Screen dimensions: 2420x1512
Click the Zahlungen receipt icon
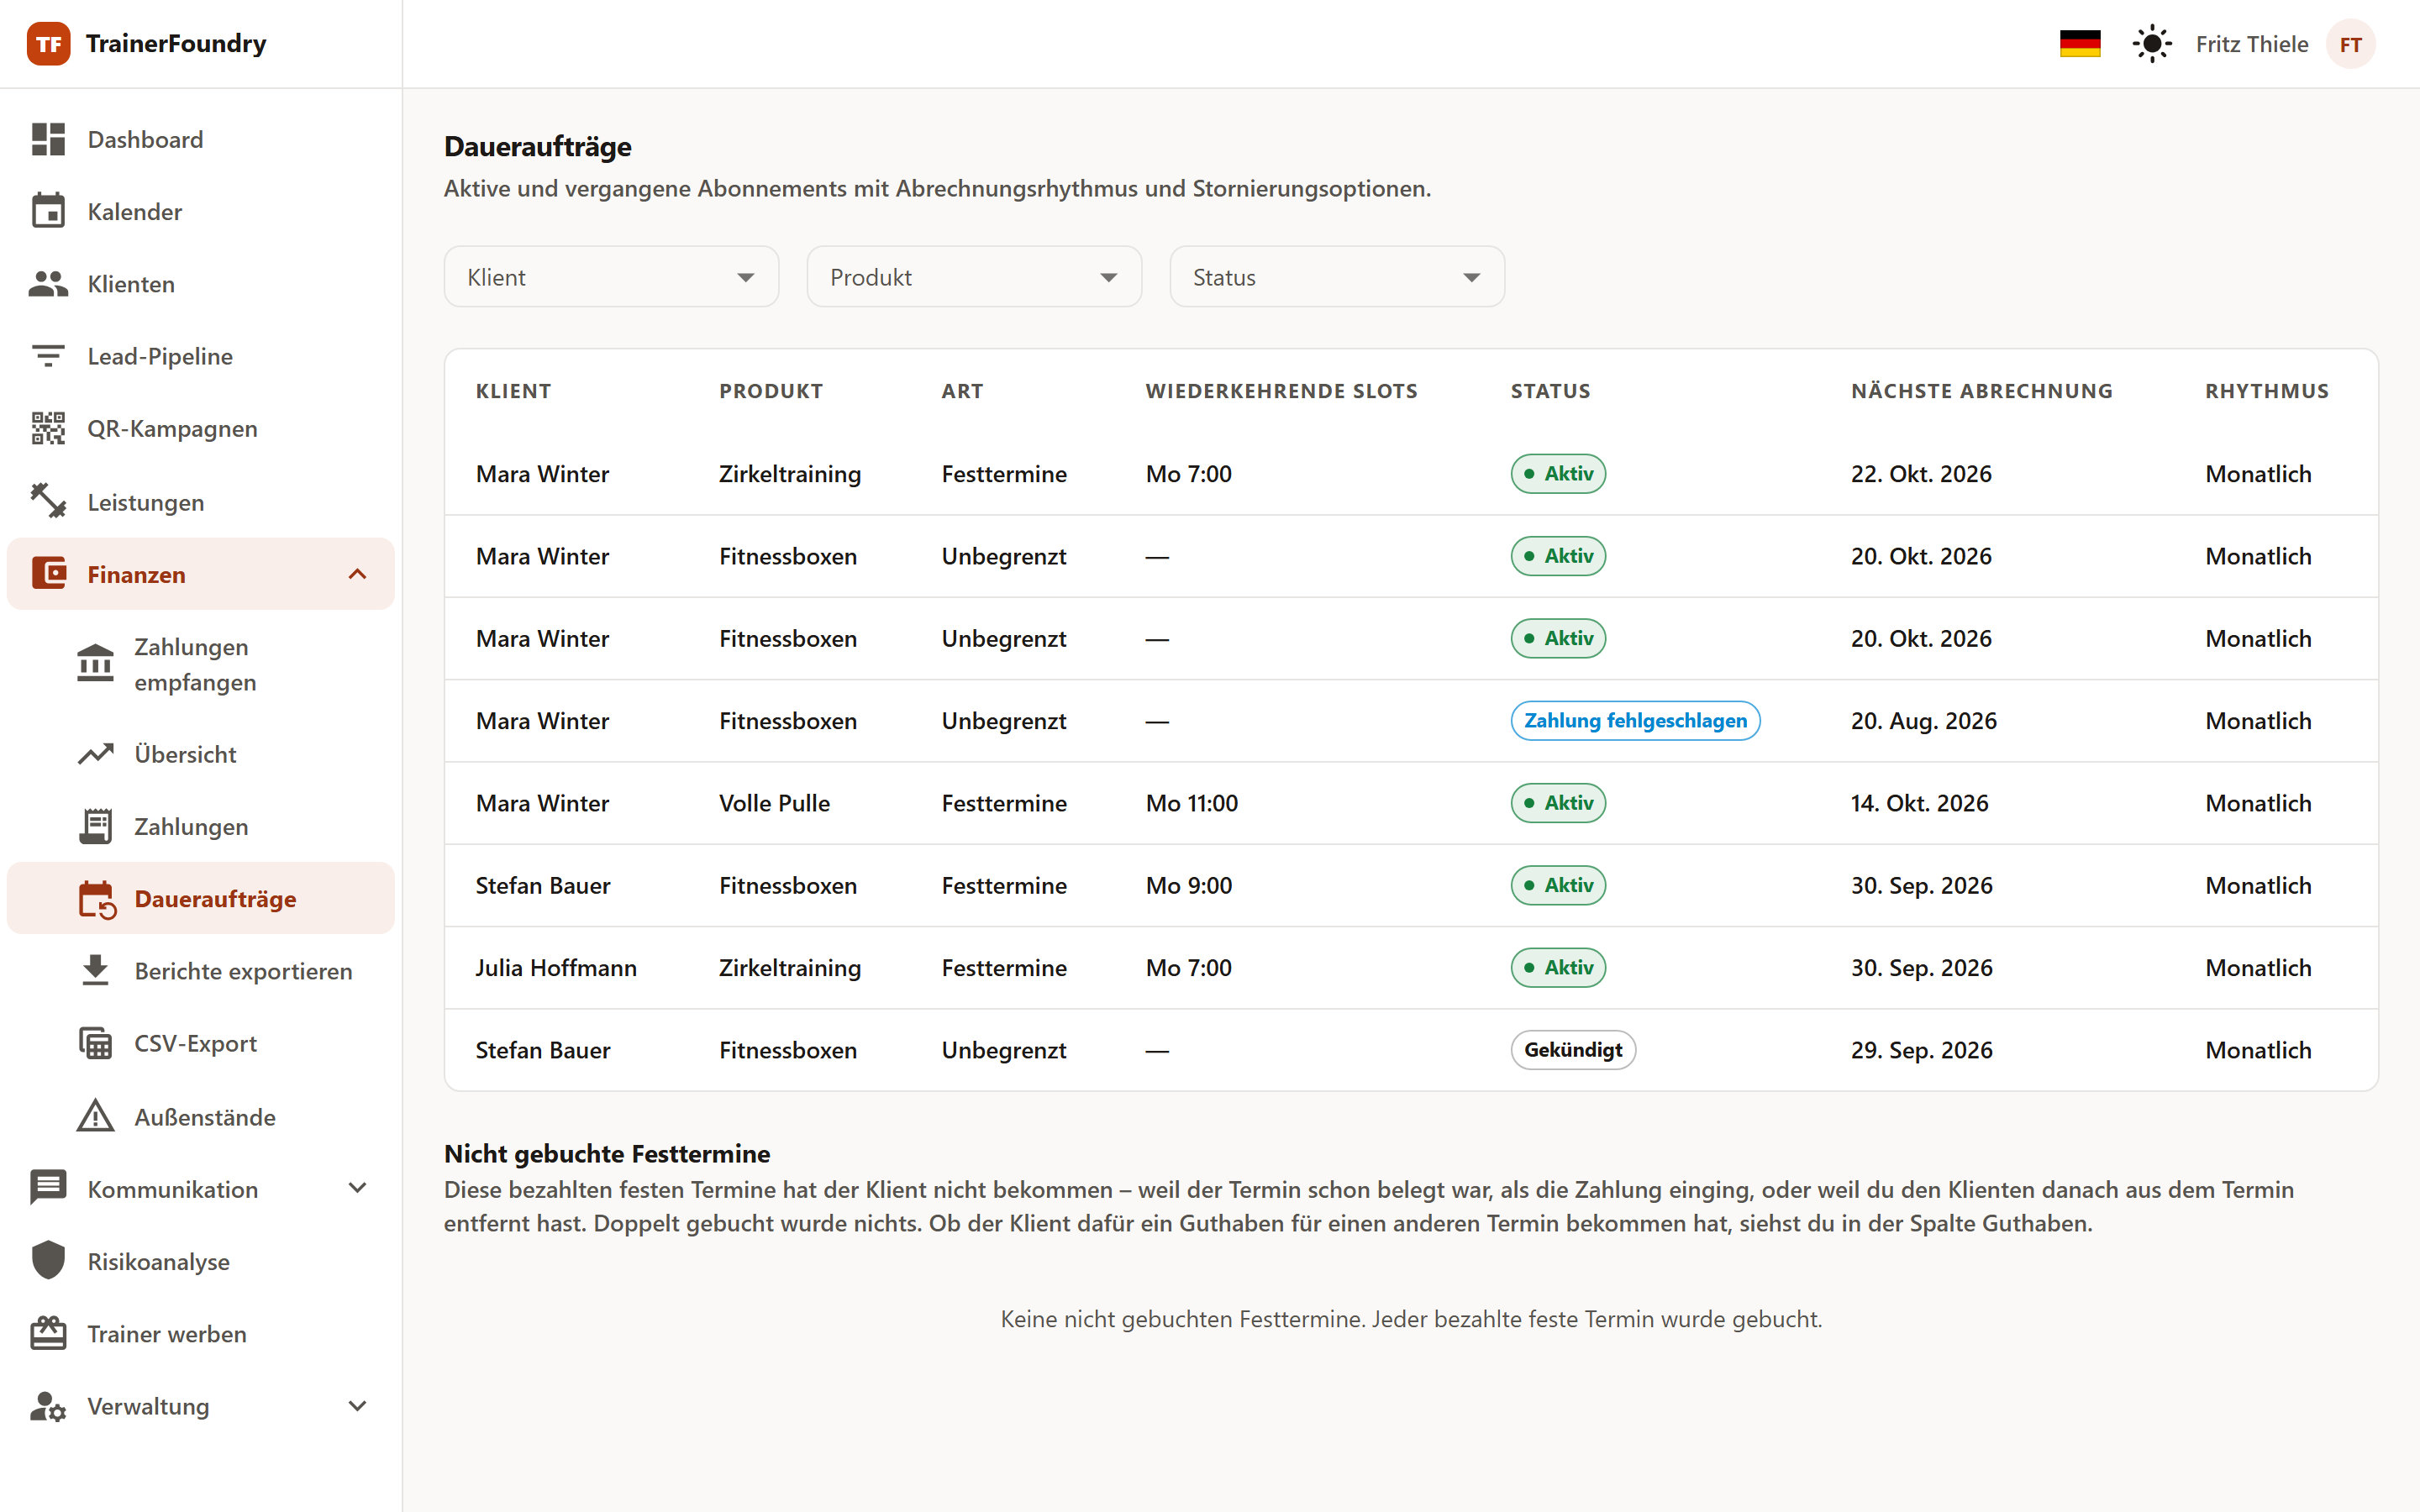(95, 826)
